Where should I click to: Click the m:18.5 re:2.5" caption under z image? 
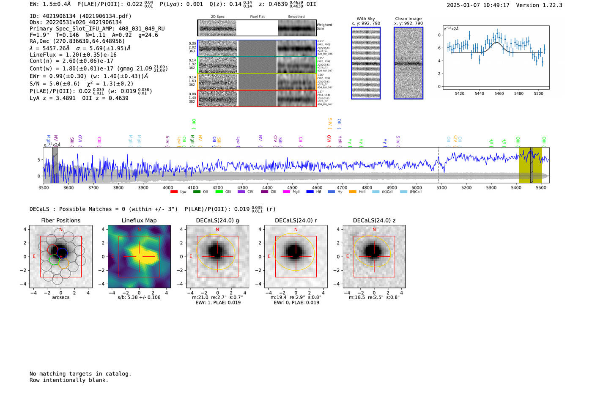click(x=374, y=297)
